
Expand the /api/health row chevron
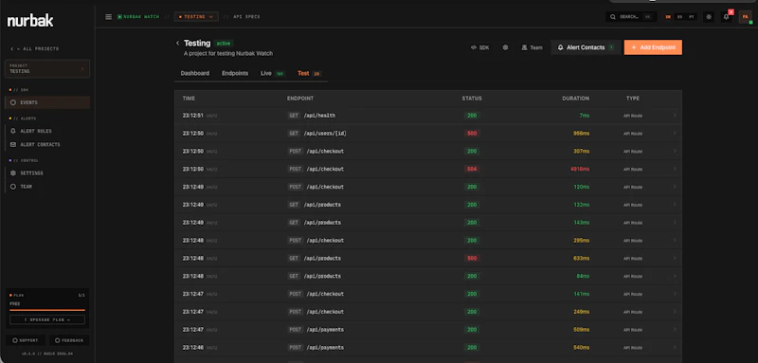[675, 116]
